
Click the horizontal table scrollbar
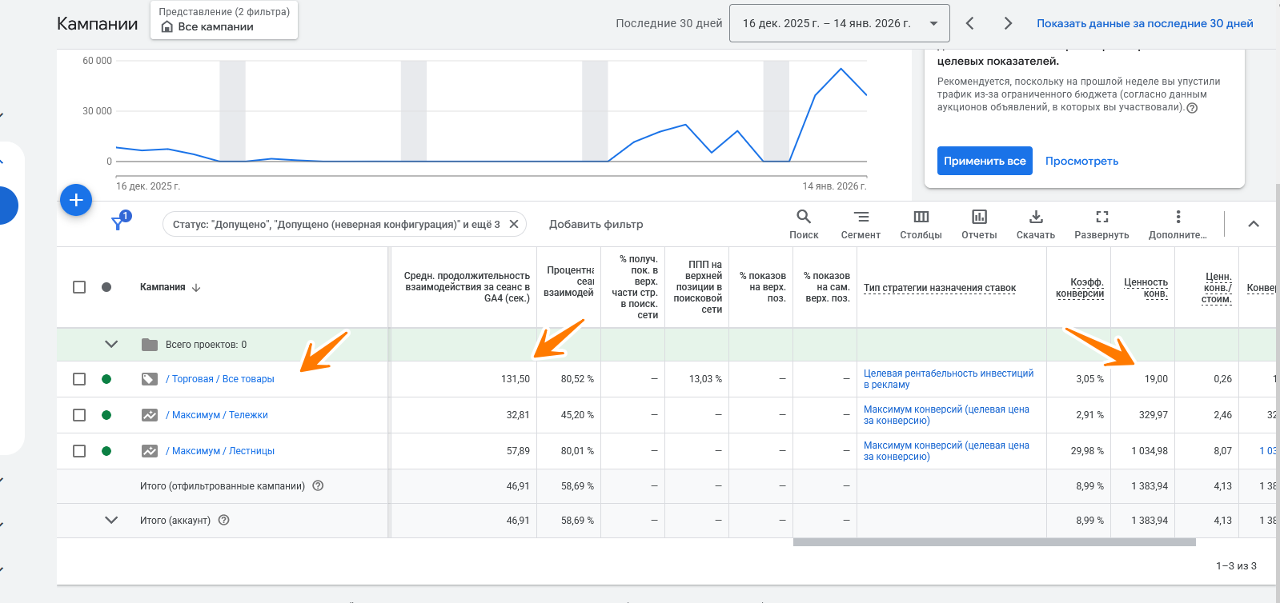tap(994, 542)
